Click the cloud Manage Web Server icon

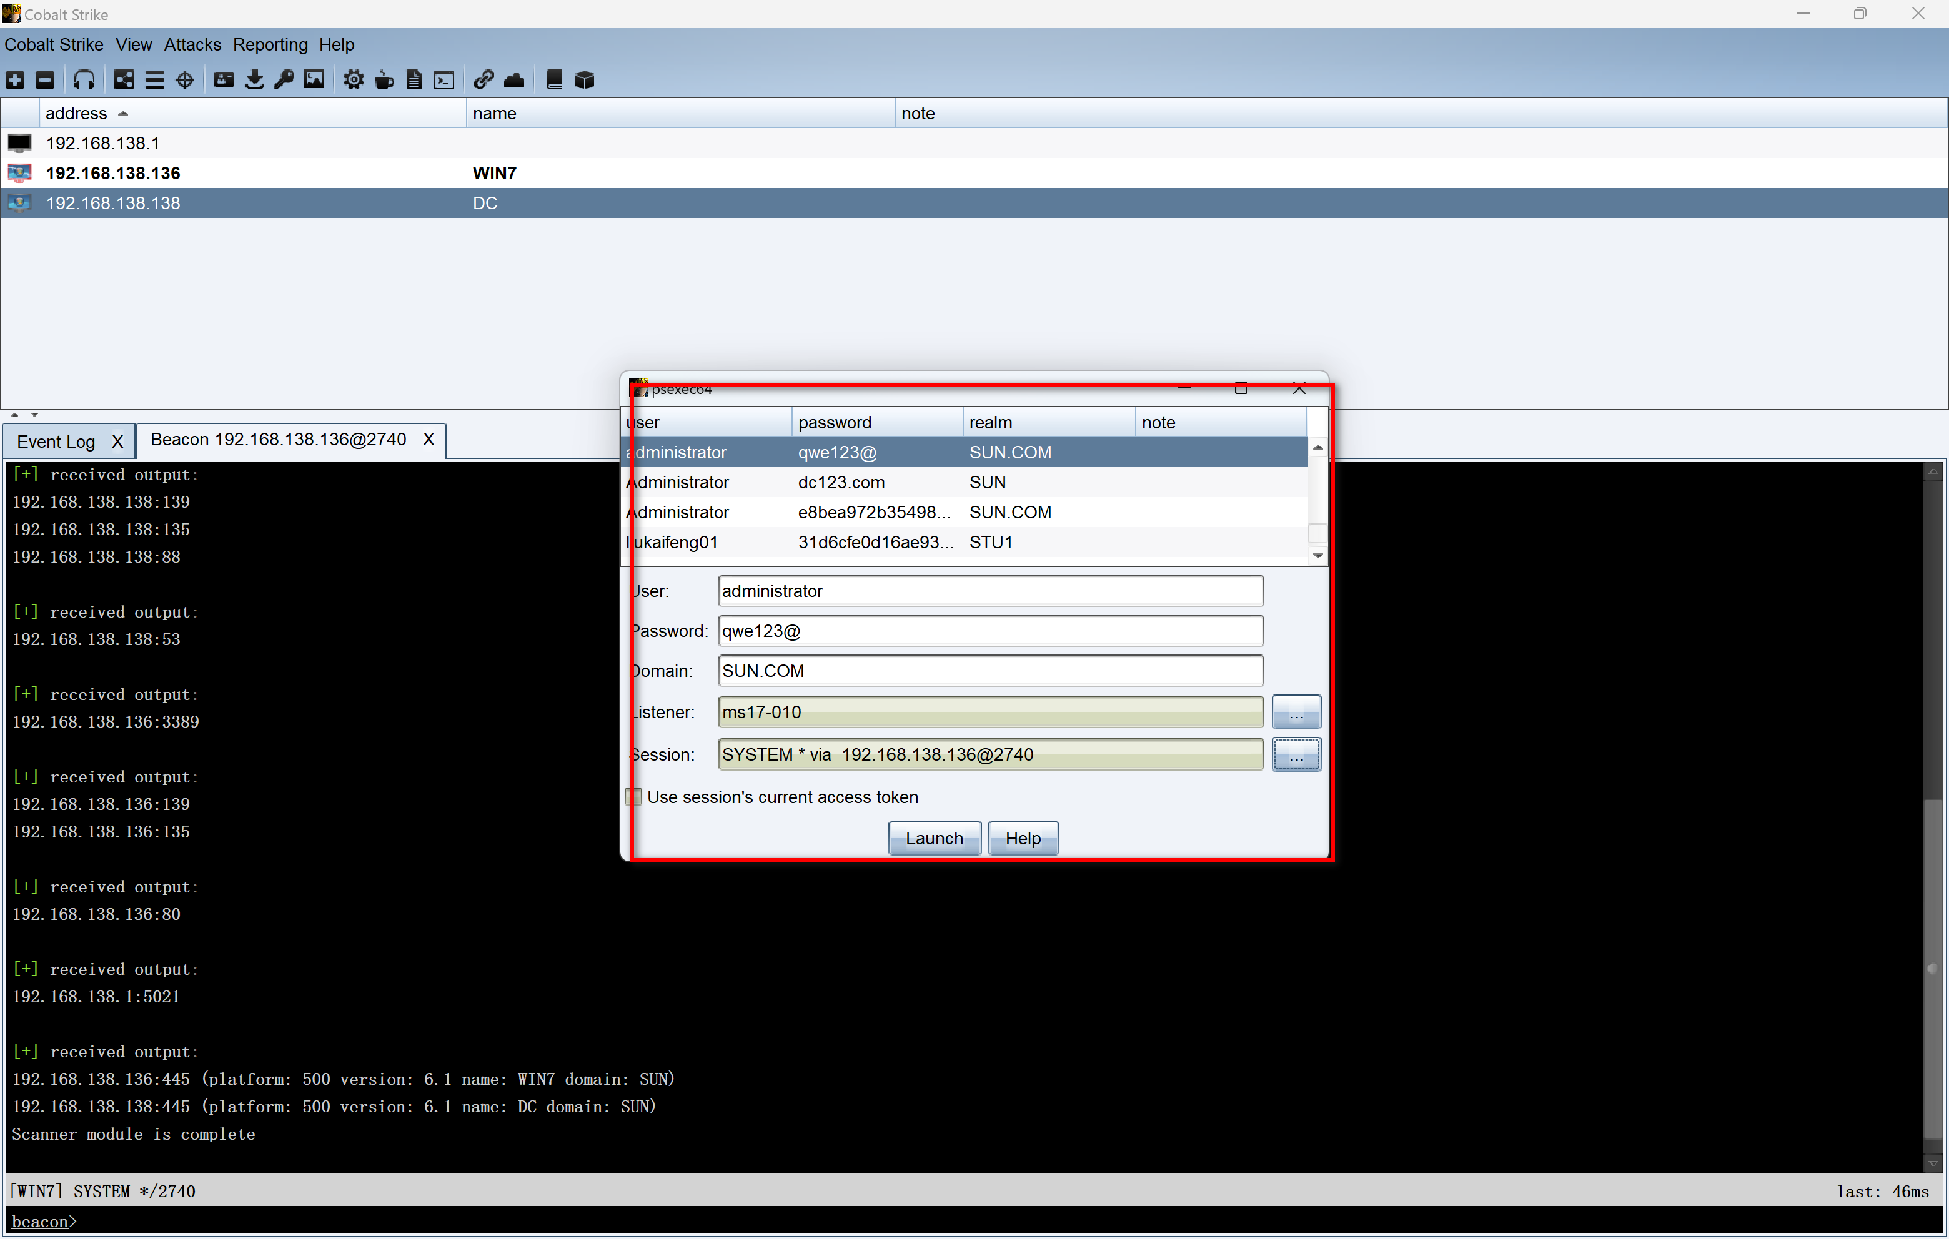514,79
